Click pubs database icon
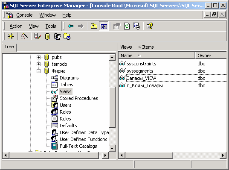Screen dimensions: 229x170 pos(46,57)
